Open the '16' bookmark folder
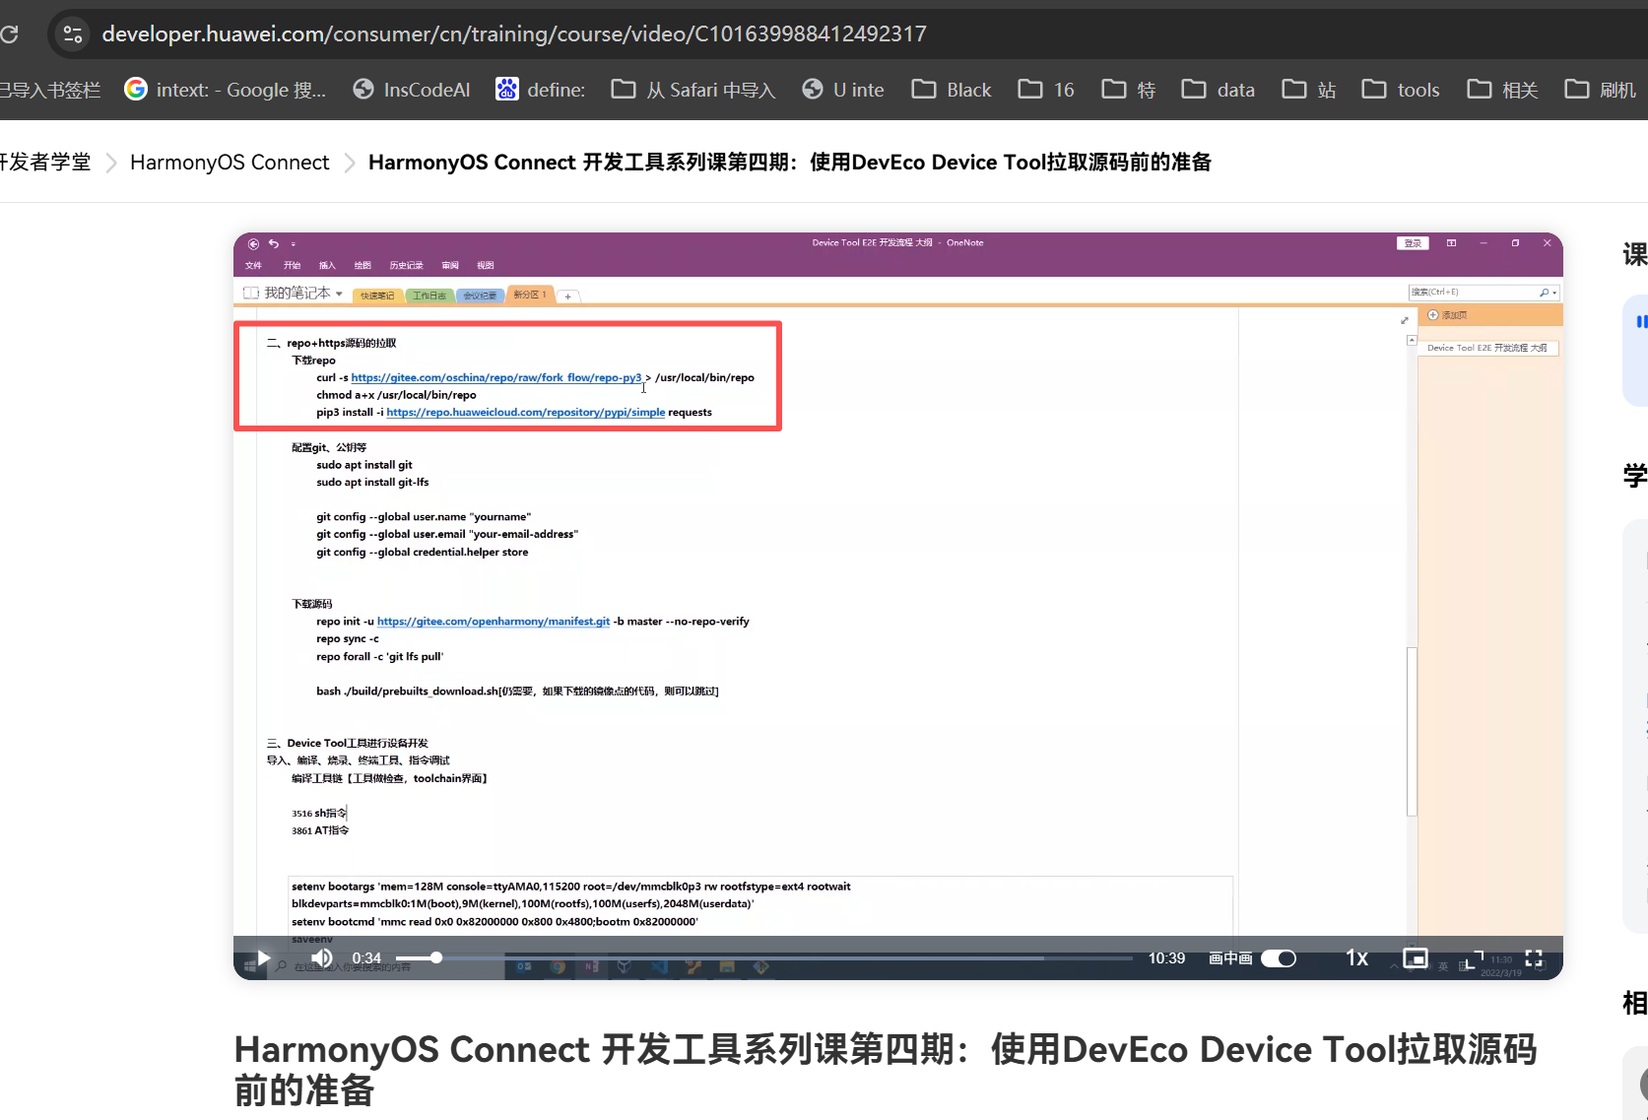The image size is (1648, 1120). coord(1046,90)
